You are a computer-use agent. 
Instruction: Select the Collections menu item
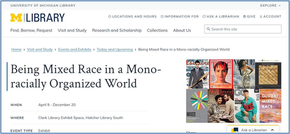pyautogui.click(x=157, y=30)
